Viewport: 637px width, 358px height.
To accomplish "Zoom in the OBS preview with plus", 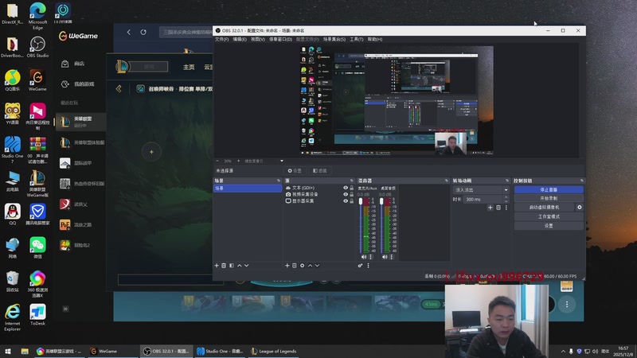I will (238, 161).
